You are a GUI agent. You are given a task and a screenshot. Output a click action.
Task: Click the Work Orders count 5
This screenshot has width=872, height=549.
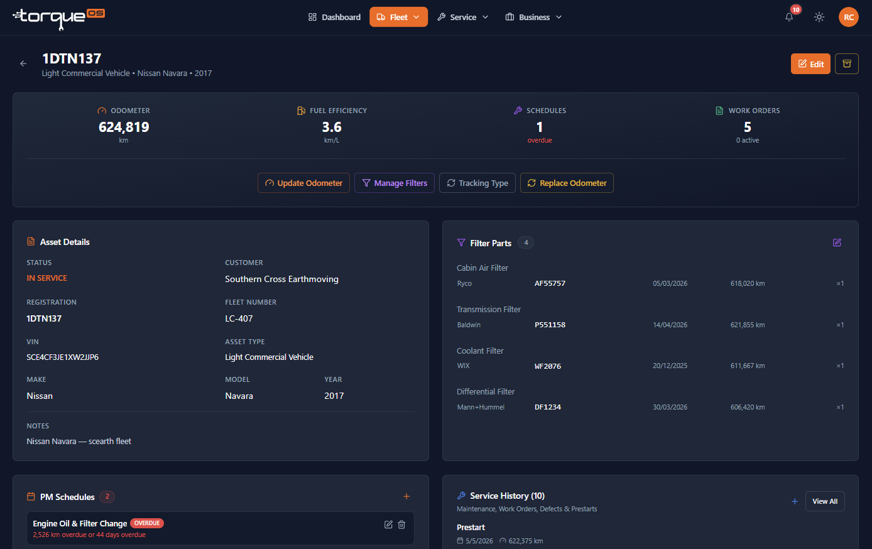coord(748,127)
